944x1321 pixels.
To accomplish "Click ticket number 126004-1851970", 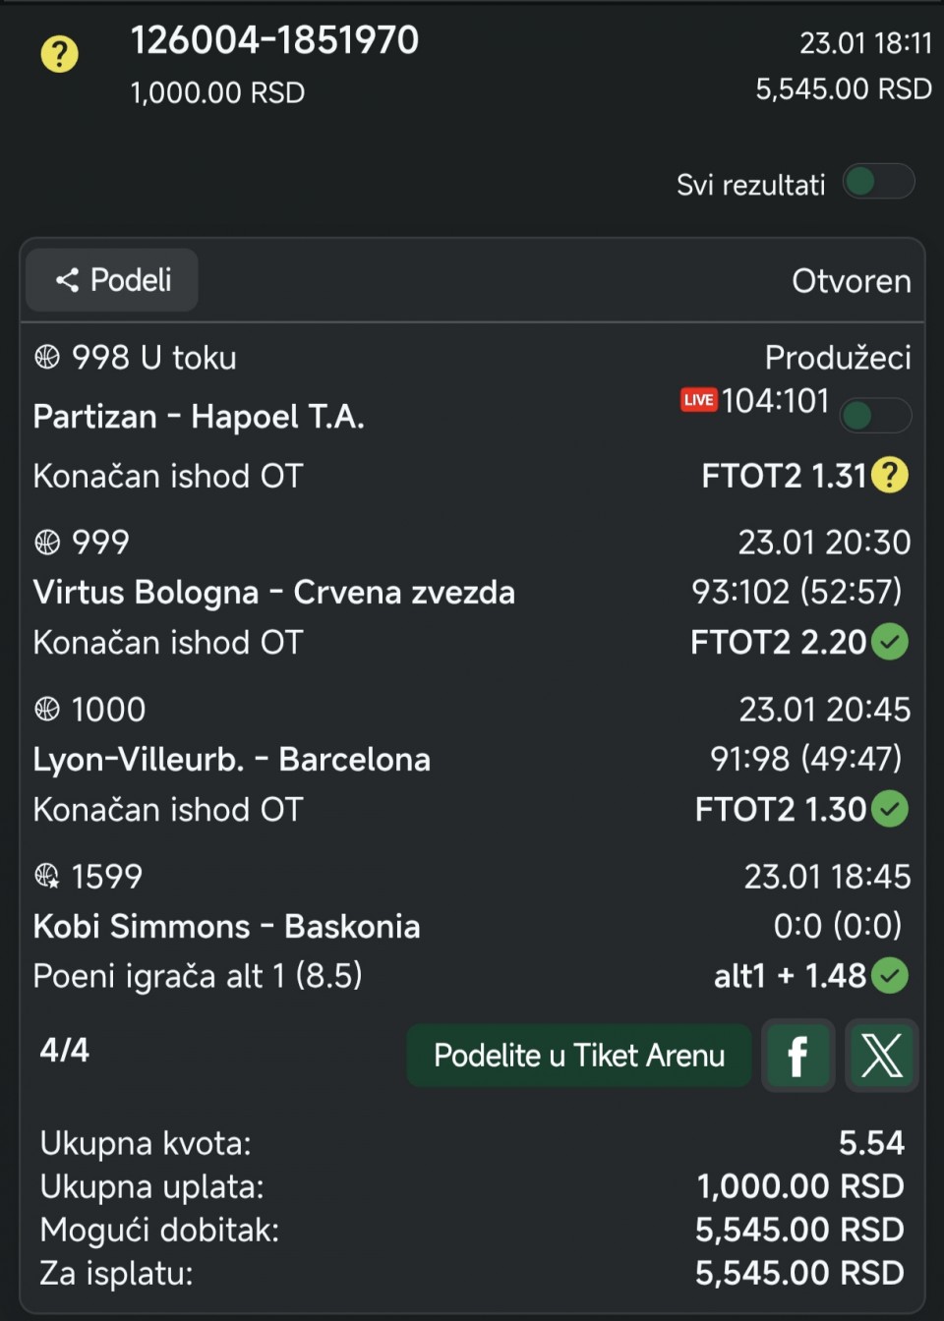I will tap(274, 40).
